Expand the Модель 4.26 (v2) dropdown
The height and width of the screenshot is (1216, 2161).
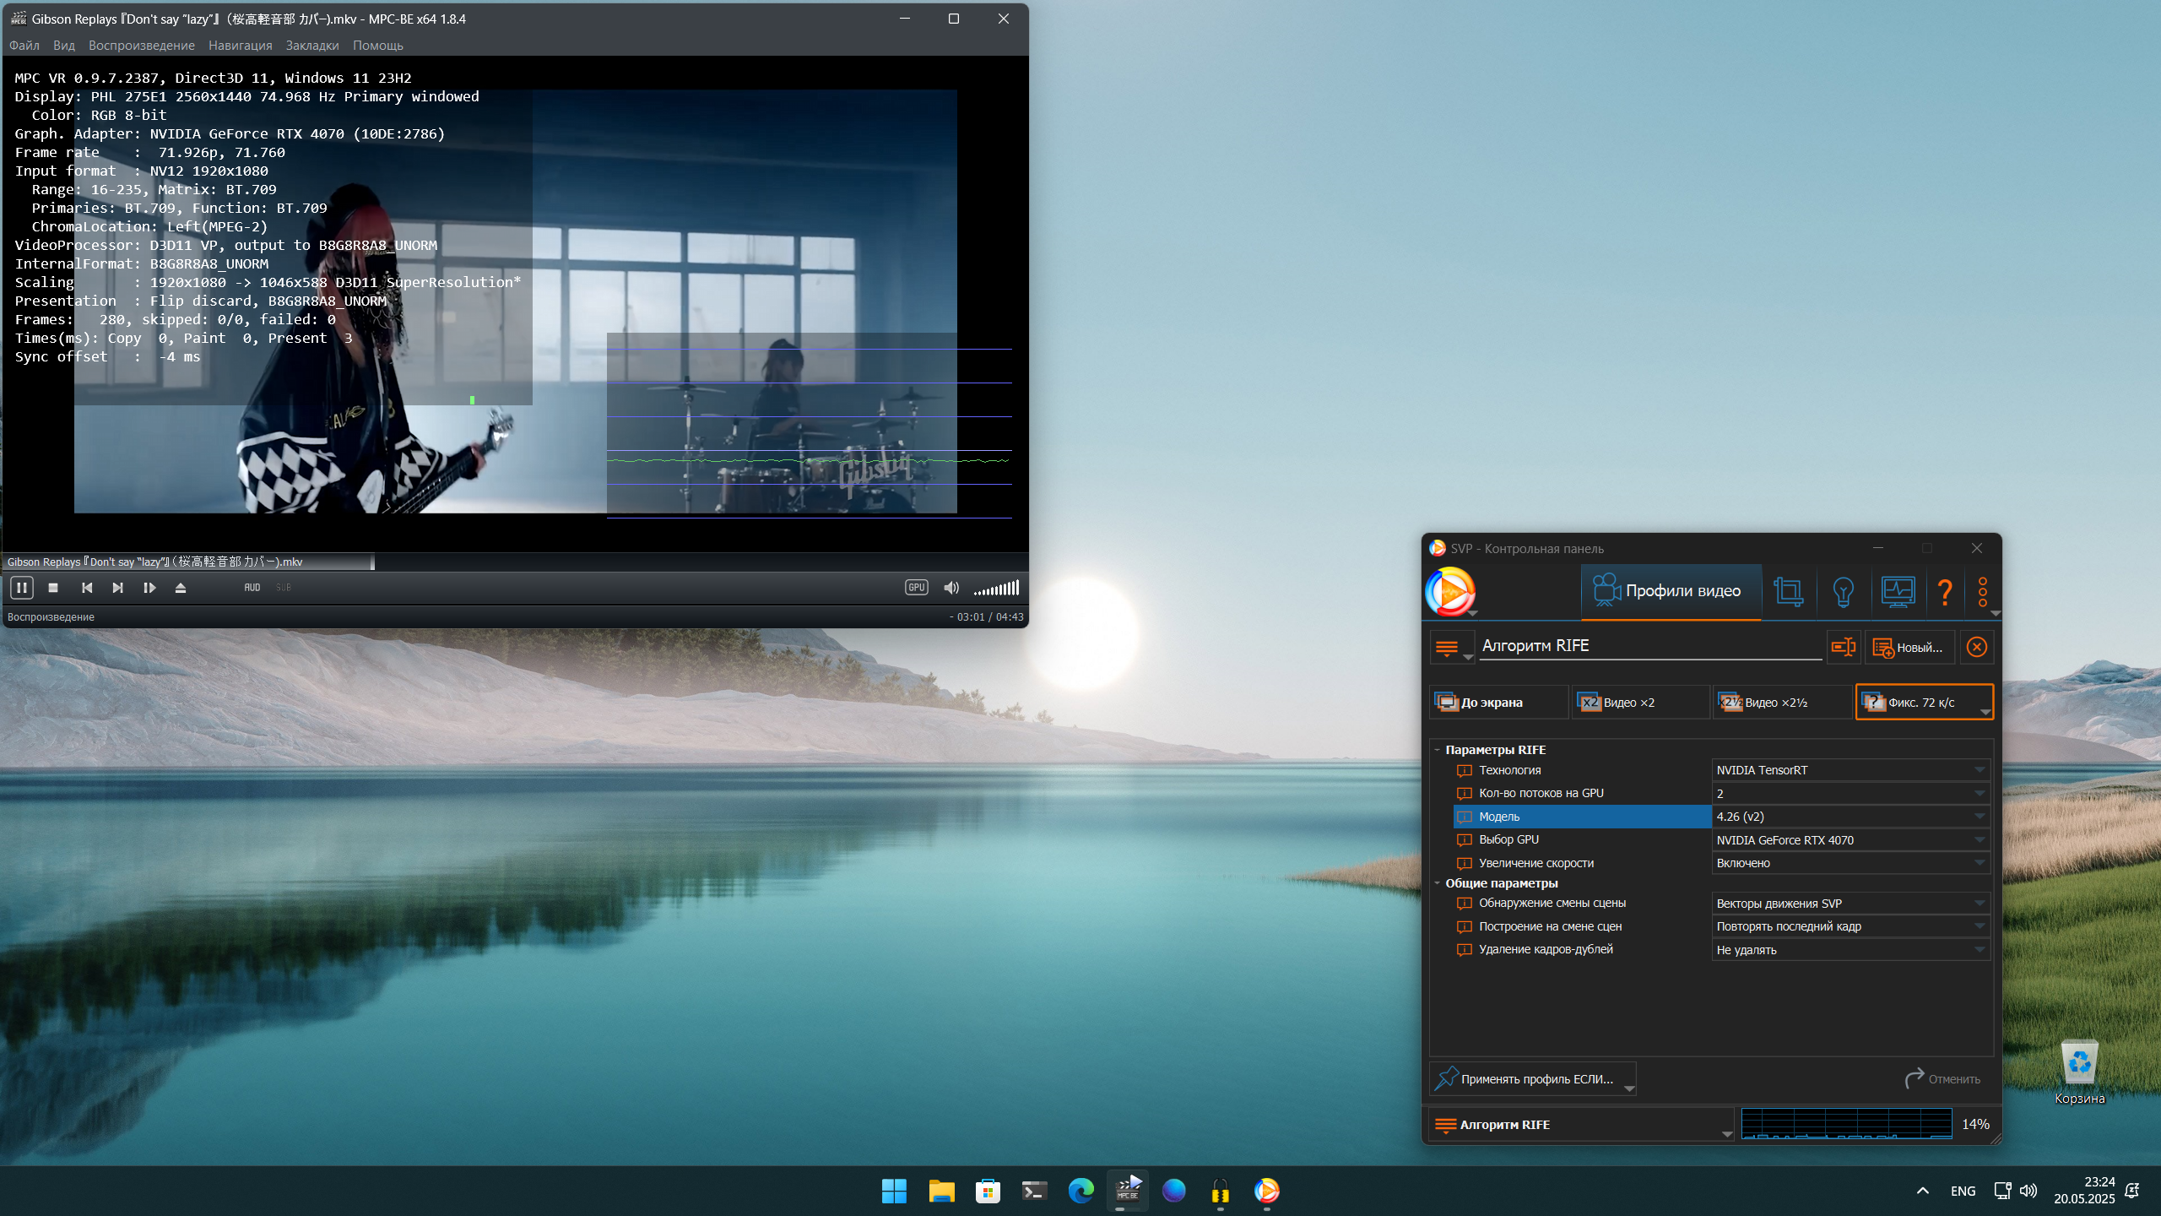point(1850,817)
